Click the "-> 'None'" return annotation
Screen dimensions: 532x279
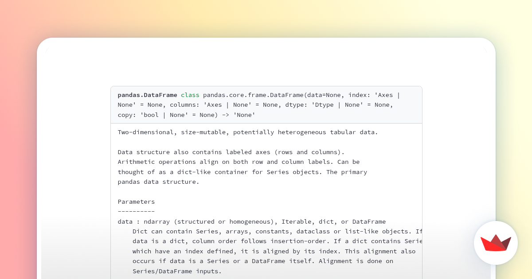[x=239, y=115]
